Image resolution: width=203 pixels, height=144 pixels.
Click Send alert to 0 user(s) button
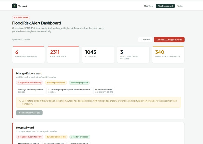tap(29, 113)
